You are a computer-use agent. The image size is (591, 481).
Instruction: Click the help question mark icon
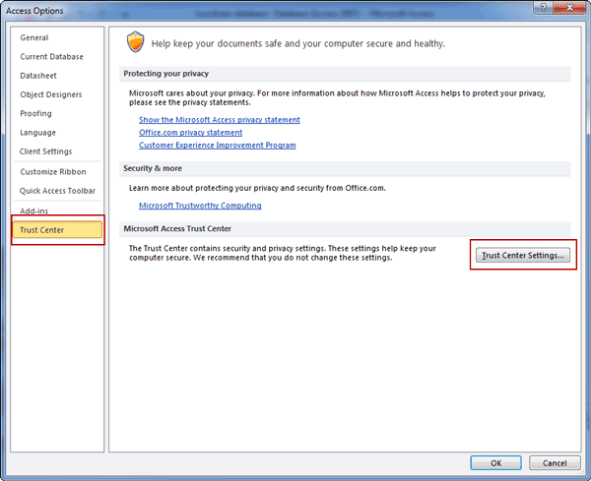coord(543,8)
